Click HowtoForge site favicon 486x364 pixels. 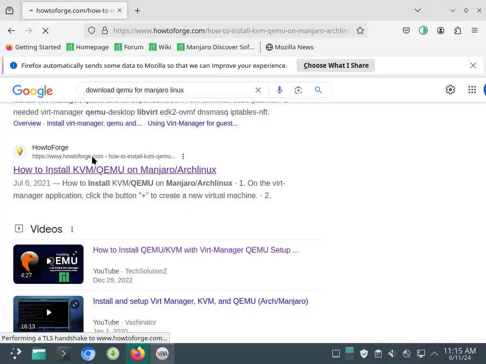19,151
